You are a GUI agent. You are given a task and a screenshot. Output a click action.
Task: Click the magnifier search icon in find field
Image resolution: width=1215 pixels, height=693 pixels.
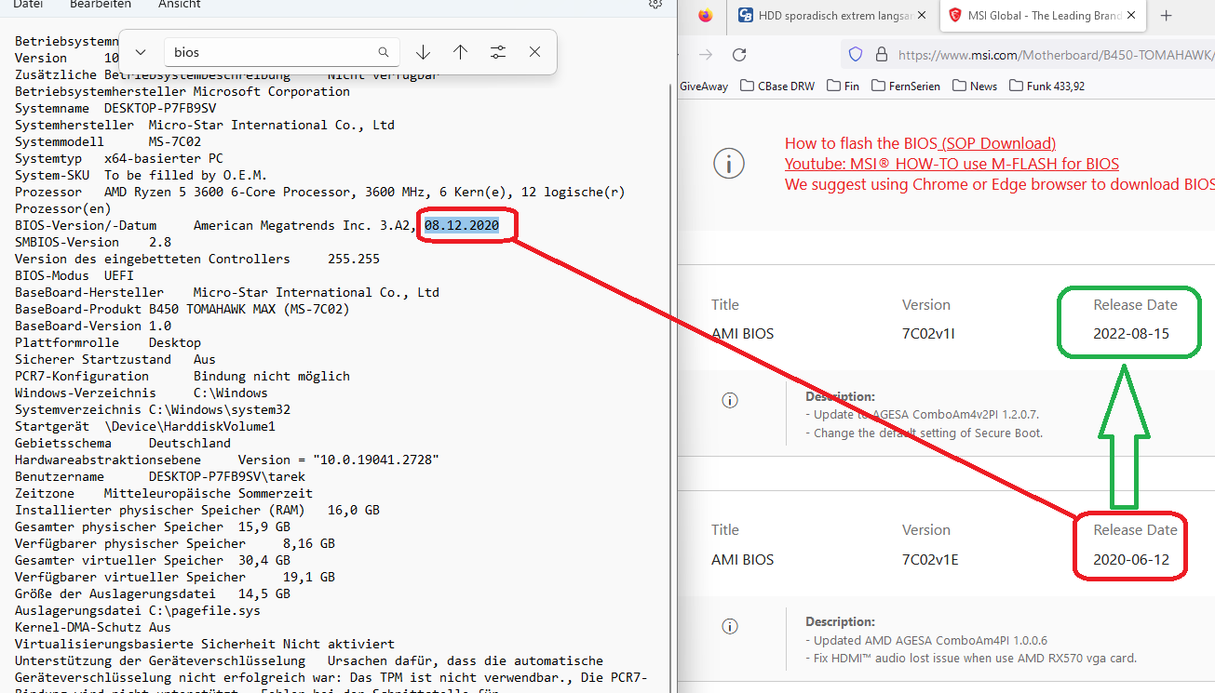point(384,52)
